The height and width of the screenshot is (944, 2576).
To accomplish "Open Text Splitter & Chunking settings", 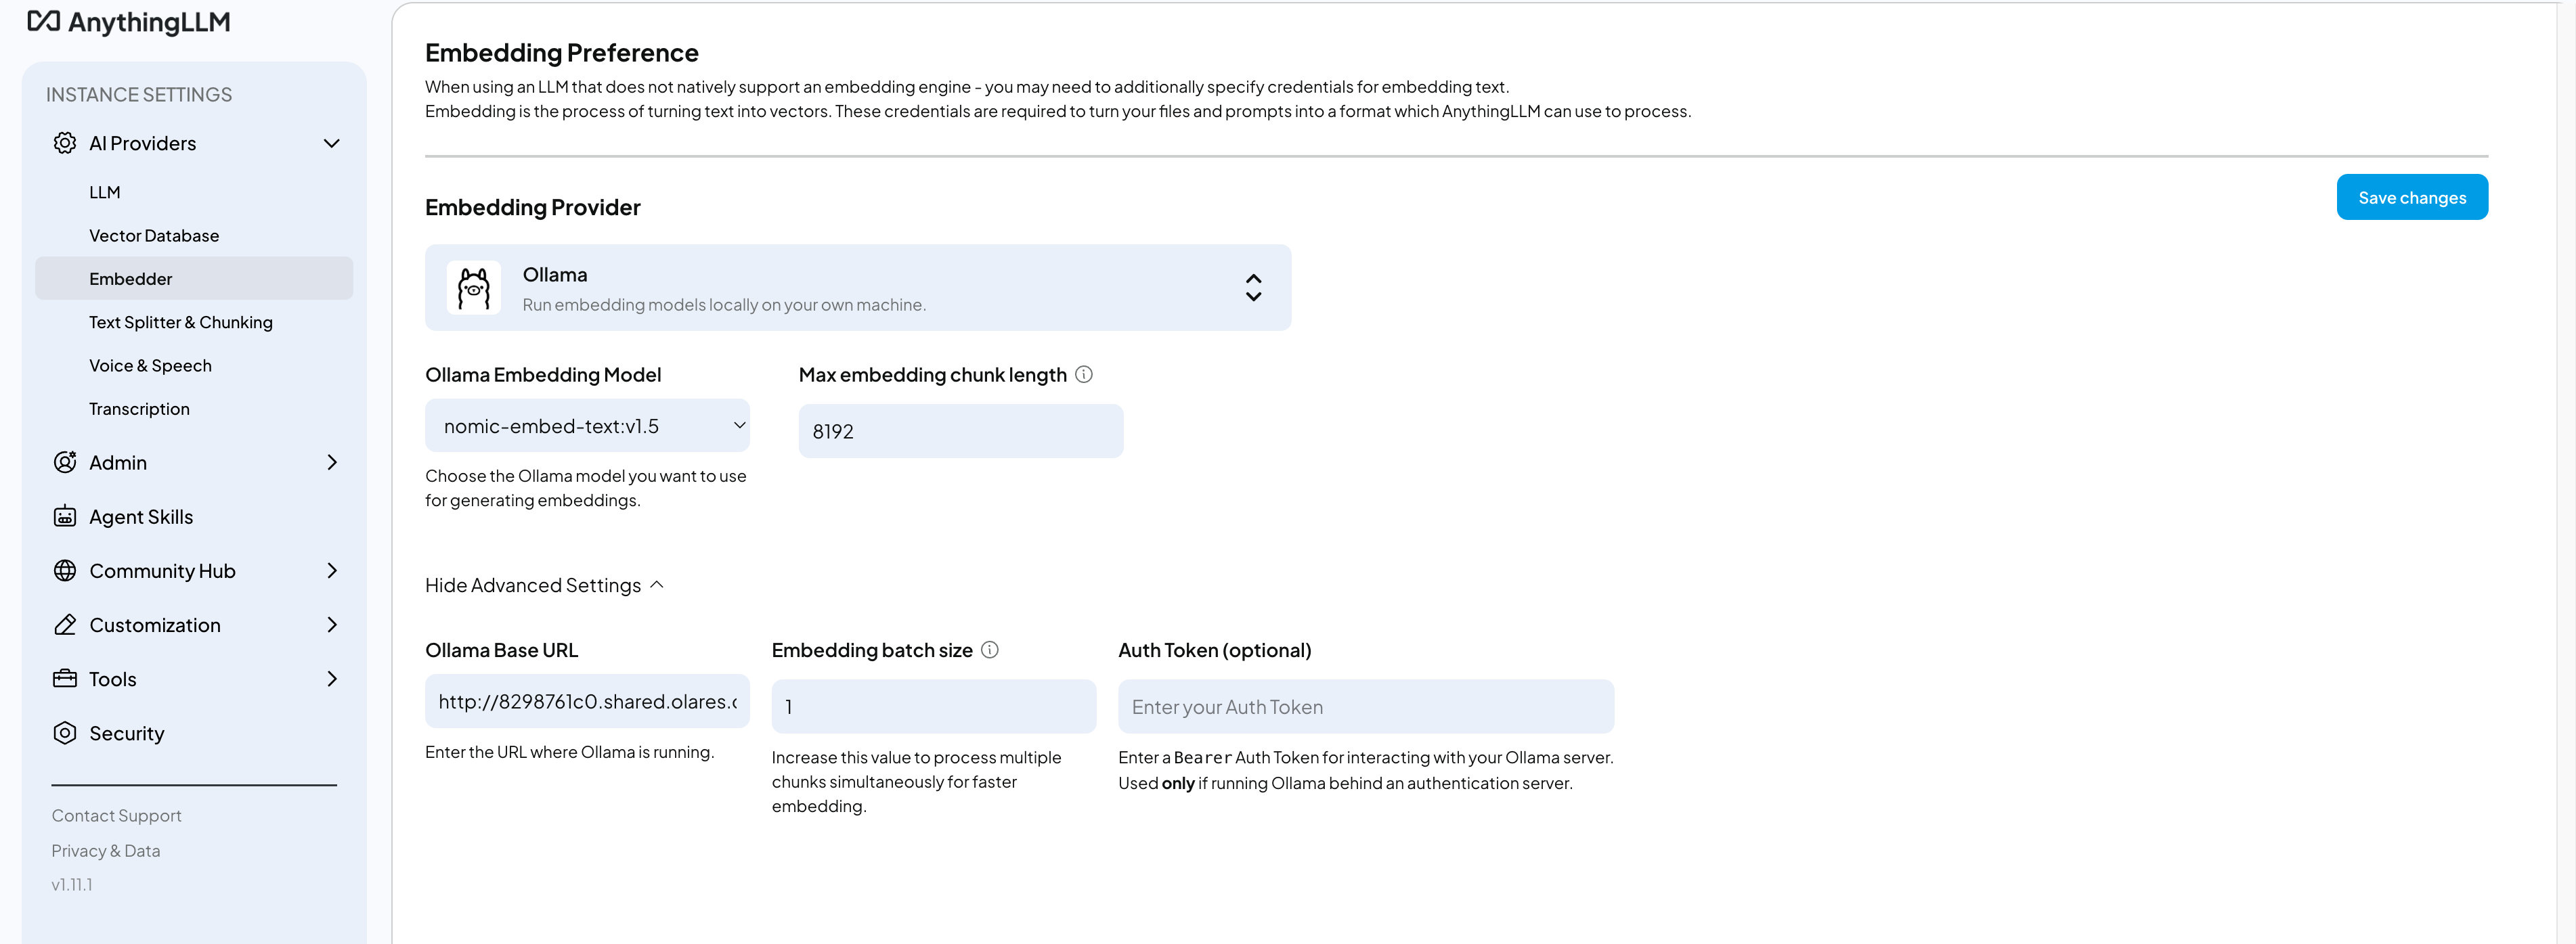I will (181, 322).
